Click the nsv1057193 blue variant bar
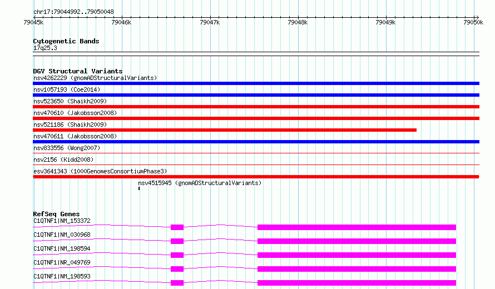This screenshot has height=289, width=495. 256,95
